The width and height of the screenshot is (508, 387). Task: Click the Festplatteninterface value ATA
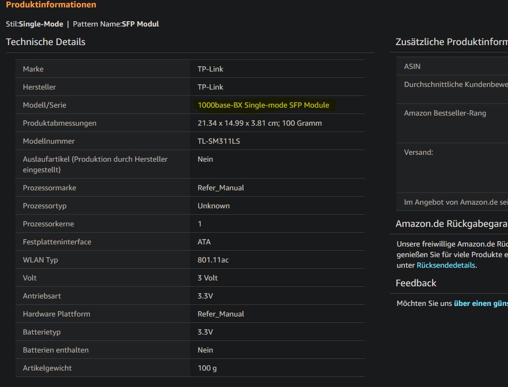(204, 242)
